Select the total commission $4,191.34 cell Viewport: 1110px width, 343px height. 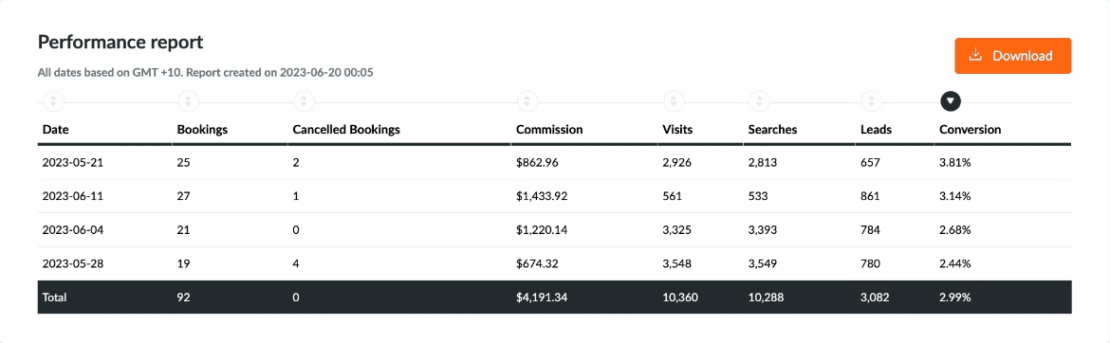(542, 298)
